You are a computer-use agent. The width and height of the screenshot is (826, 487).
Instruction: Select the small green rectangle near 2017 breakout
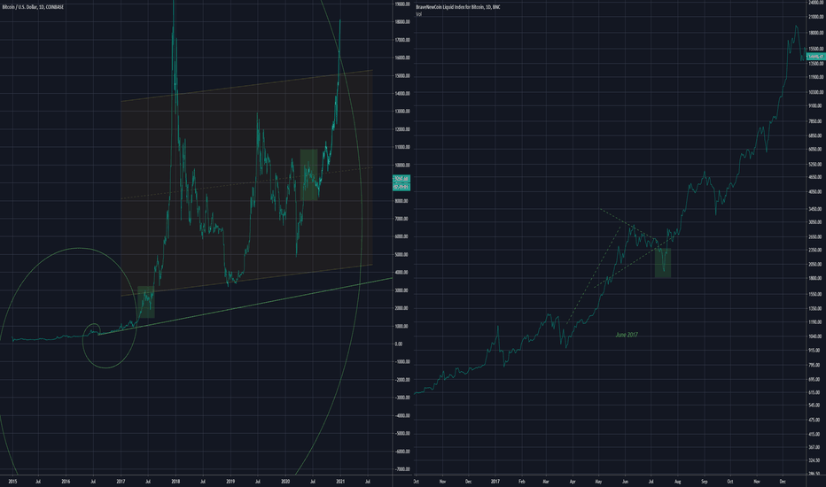146,302
